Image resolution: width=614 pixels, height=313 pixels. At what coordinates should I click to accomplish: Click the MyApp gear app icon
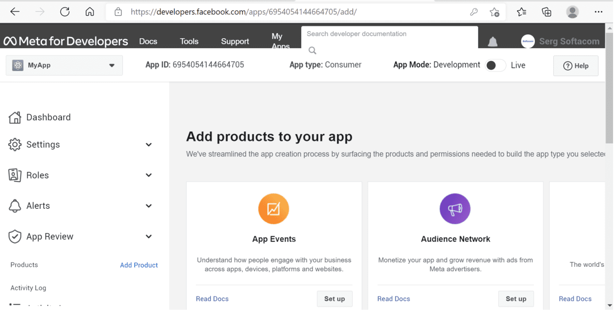coord(18,65)
